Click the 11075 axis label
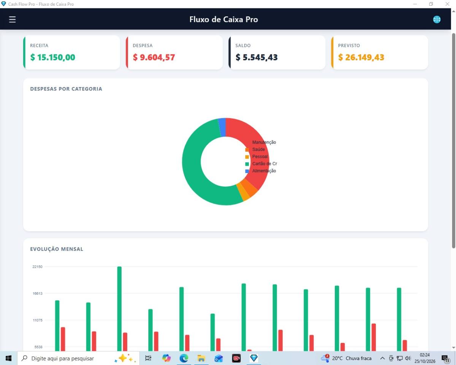456x365 pixels. 37,320
